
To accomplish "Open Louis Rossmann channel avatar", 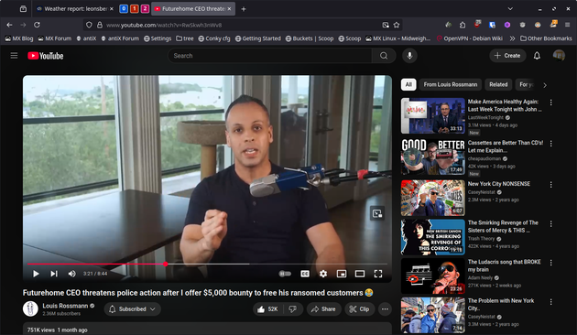I will coord(30,308).
